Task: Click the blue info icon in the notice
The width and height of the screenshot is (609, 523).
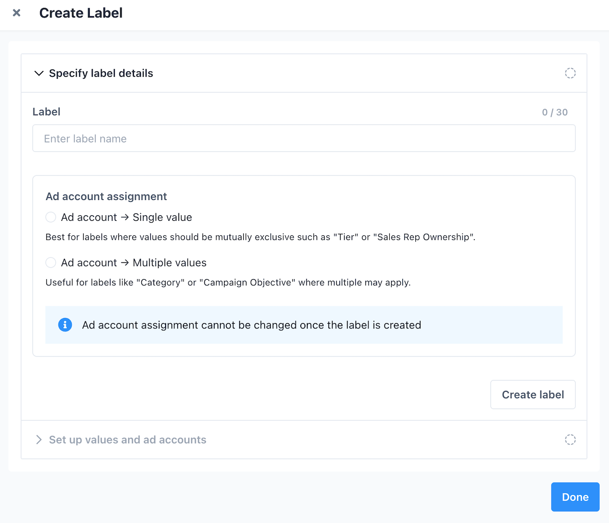Action: 65,325
